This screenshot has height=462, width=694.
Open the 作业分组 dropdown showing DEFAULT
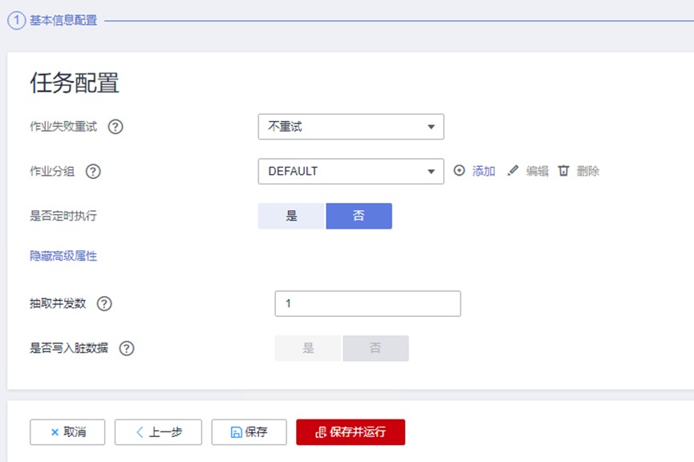pos(351,171)
